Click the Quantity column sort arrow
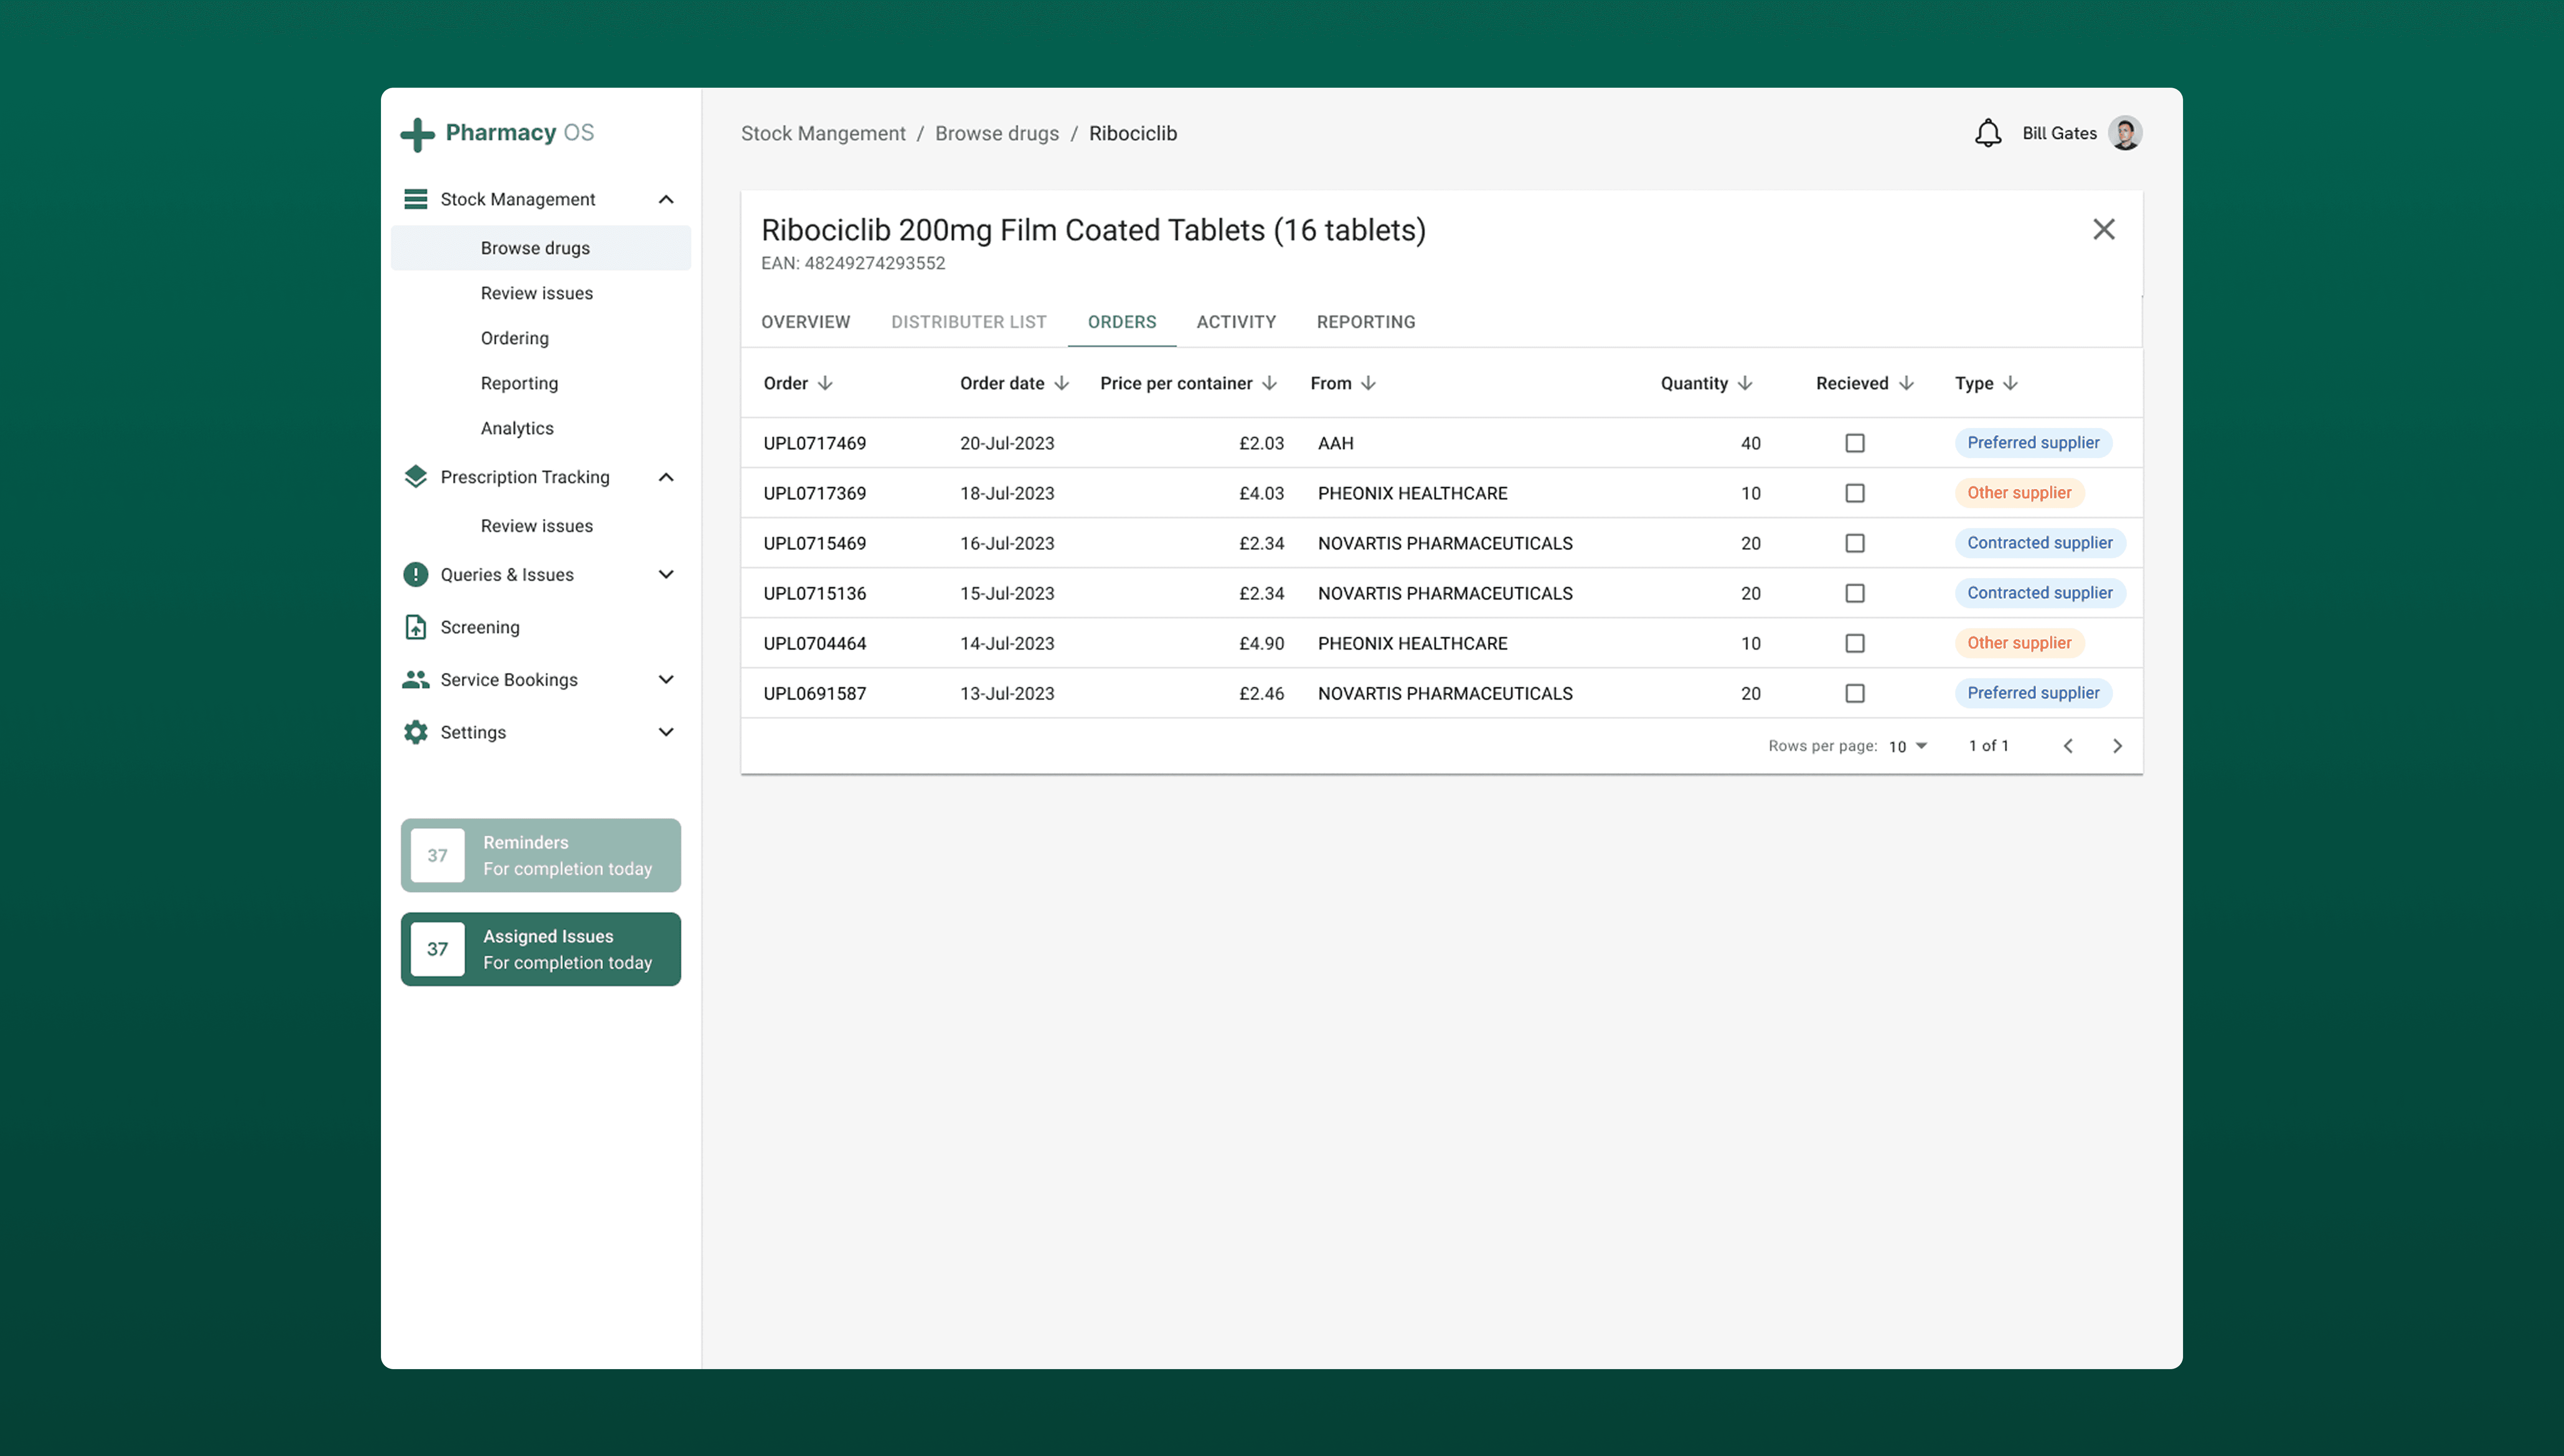This screenshot has height=1456, width=2564. coord(1744,383)
